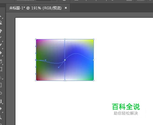Close the 未标题-1* document tab
Image resolution: width=153 pixels, height=125 pixels.
66,8
